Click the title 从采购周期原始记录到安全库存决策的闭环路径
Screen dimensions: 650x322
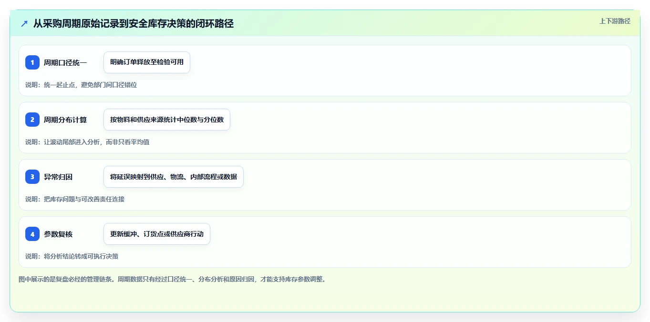[134, 23]
